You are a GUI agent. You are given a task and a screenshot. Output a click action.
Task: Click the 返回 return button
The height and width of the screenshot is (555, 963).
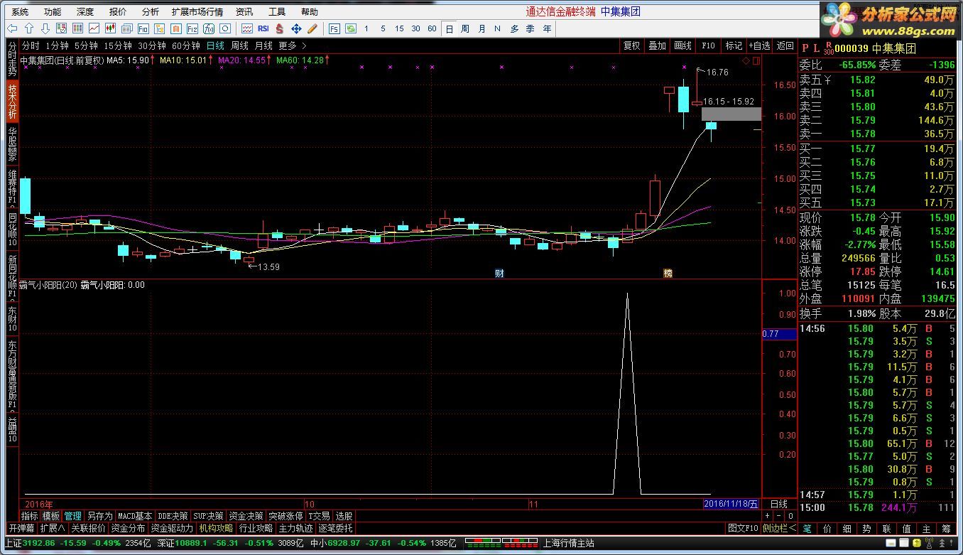[785, 45]
